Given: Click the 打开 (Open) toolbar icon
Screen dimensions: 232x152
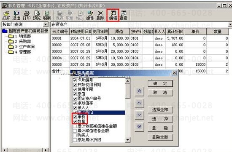Looking at the screenshot, I should [6, 15].
